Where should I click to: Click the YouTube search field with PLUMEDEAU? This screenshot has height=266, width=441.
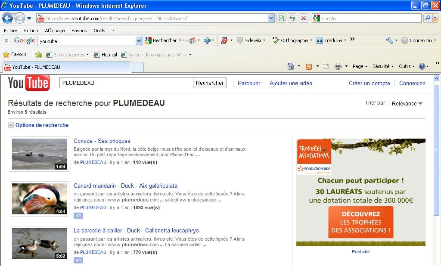[x=126, y=83]
